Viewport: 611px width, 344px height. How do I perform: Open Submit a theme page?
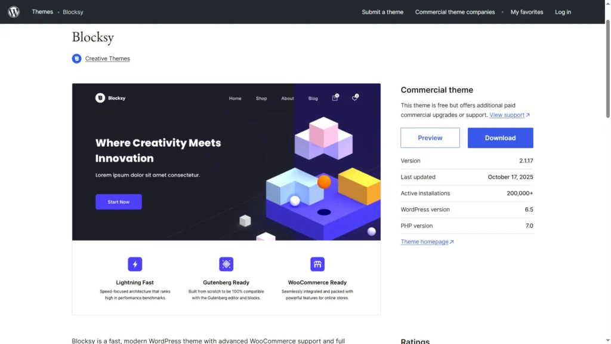(x=382, y=12)
